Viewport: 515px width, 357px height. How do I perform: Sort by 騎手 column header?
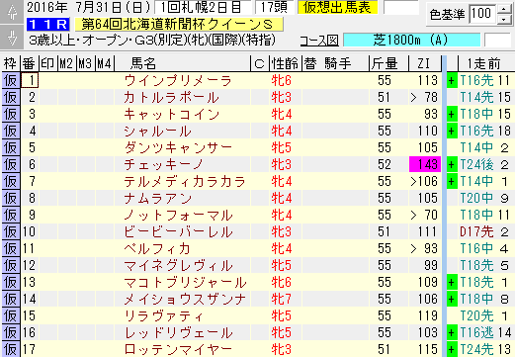(338, 63)
